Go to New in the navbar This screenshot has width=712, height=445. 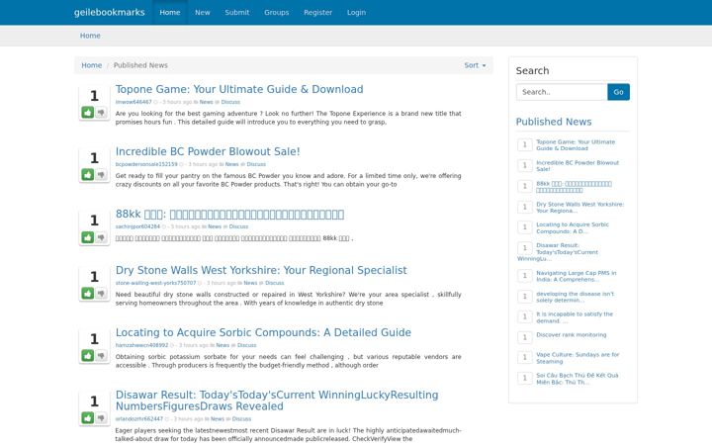tap(203, 12)
